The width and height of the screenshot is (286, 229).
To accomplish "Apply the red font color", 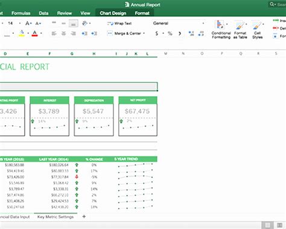I will point(34,33).
